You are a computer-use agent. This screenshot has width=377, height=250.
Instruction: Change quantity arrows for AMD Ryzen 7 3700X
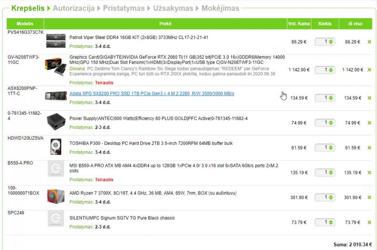tap(331, 198)
